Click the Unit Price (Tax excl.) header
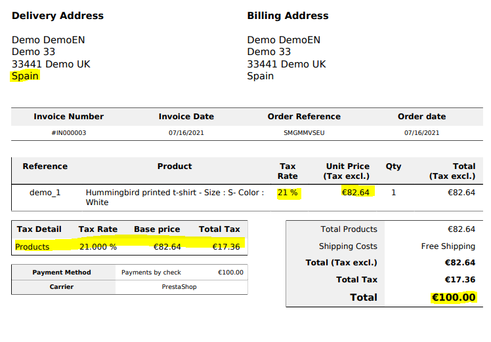 click(347, 171)
